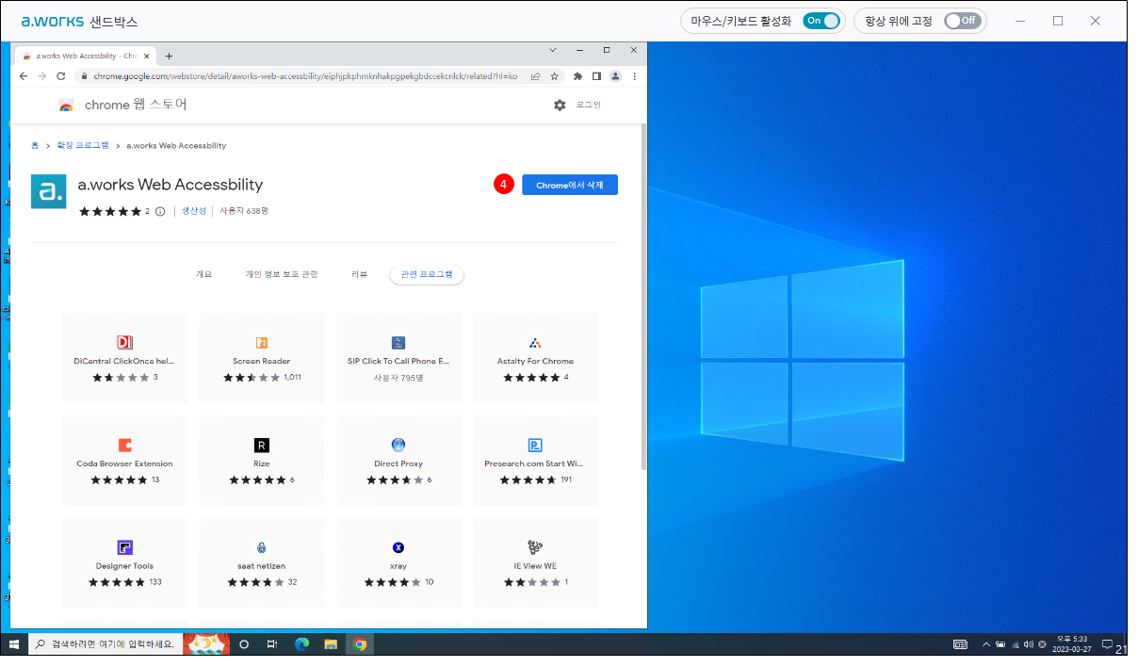Viewport: 1138px width, 667px height.
Task: Open the Astalty For Chrome card
Action: [x=535, y=360]
